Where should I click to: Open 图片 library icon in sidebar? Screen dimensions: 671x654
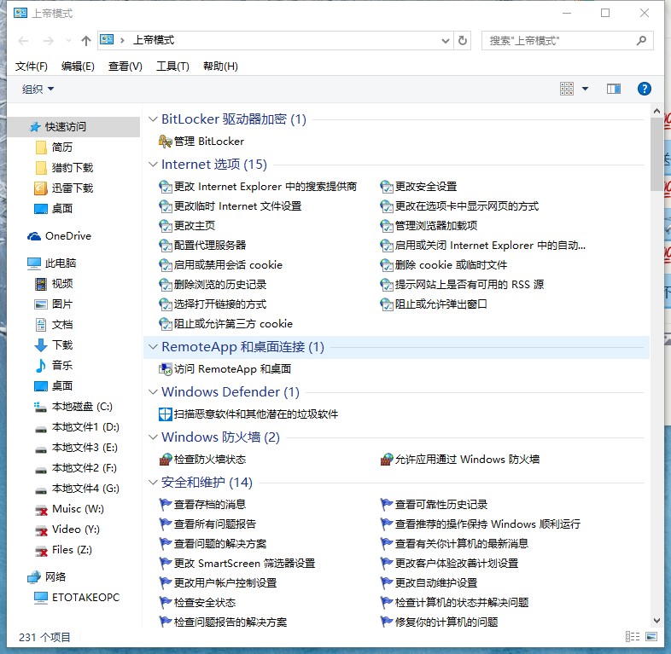pos(41,304)
